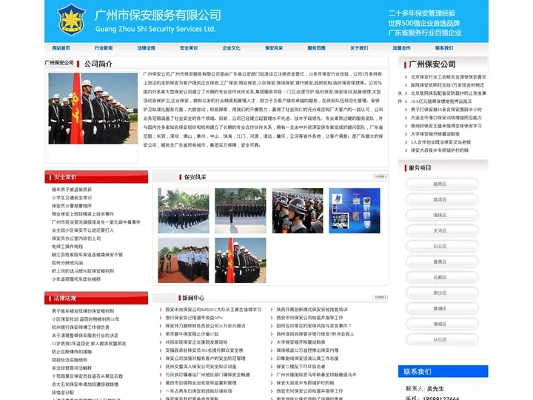Select the 增城区 service button

pos(442,324)
